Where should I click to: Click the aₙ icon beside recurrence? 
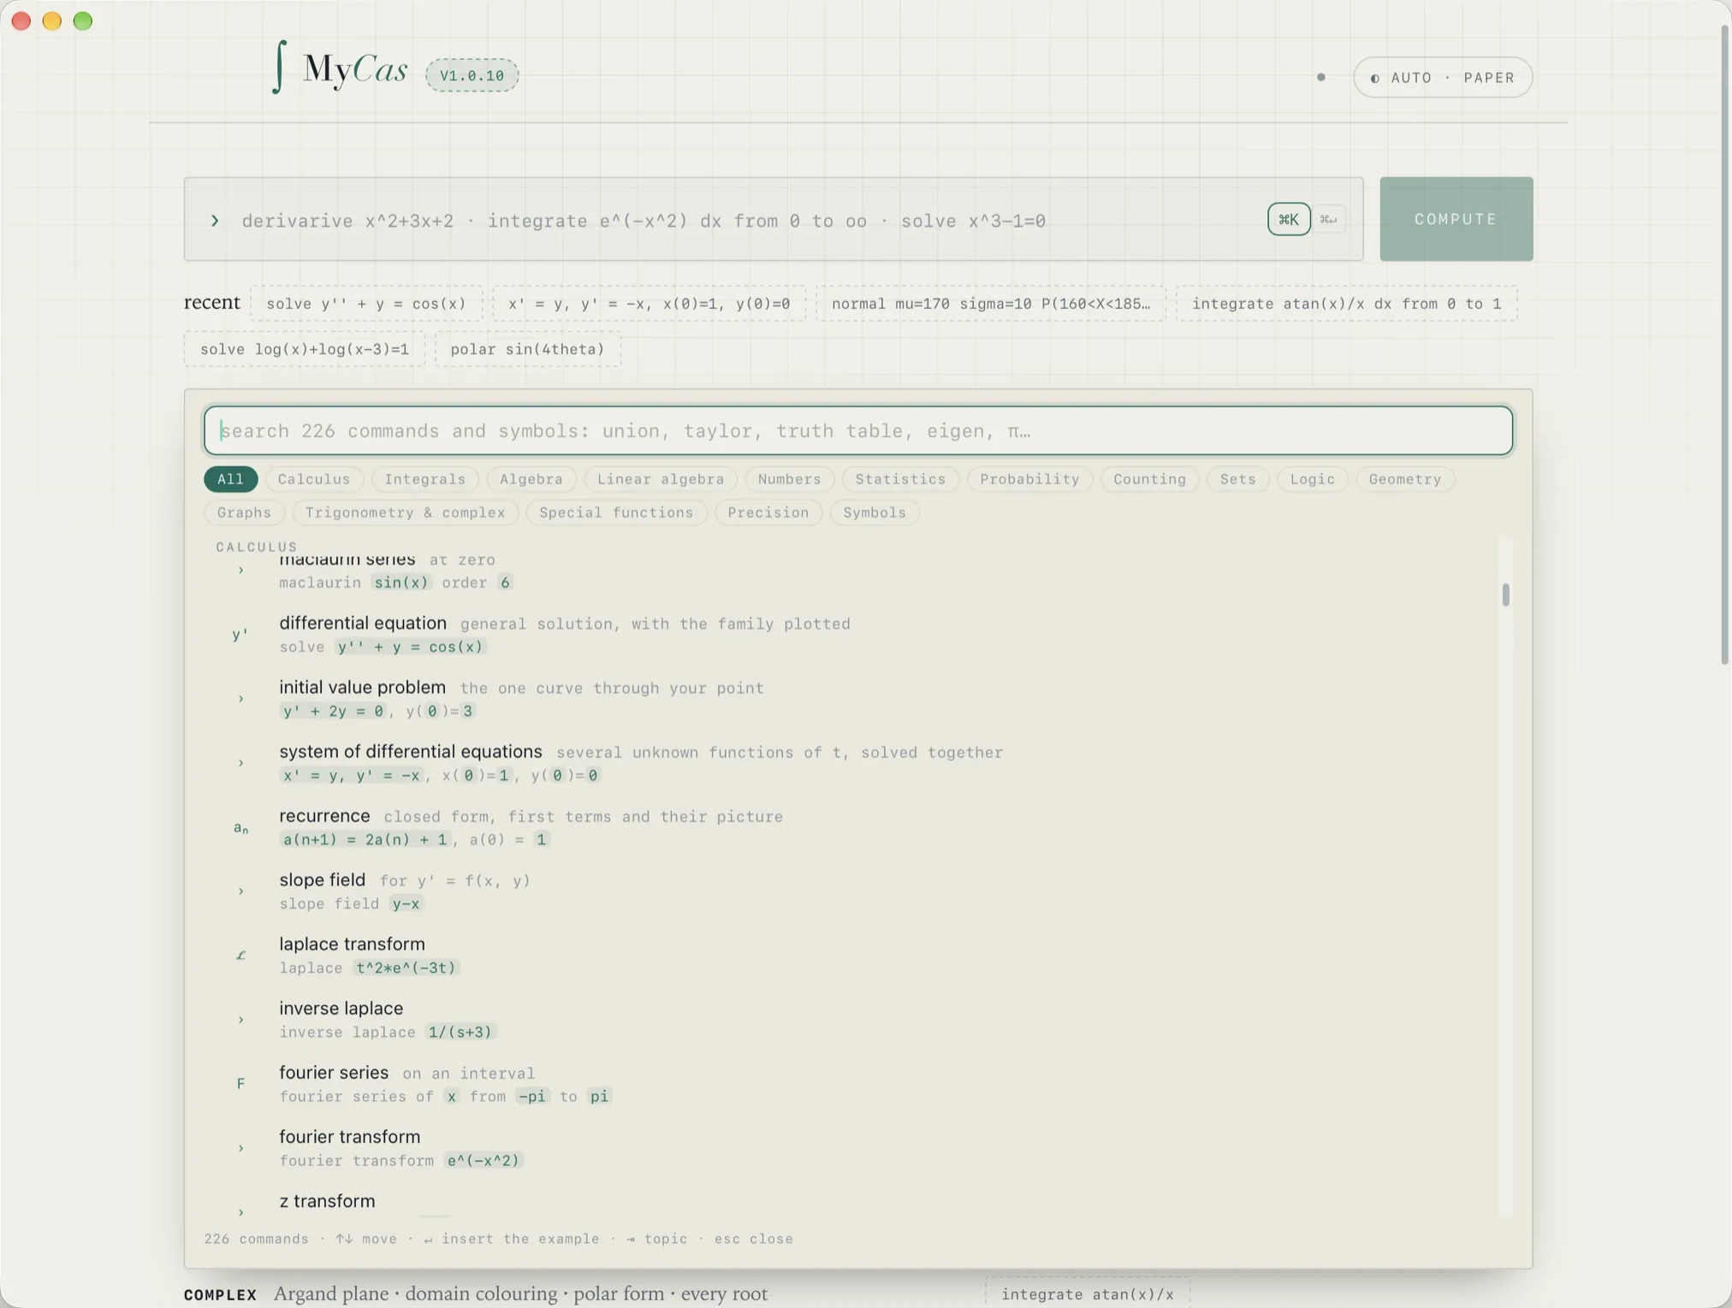coord(240,827)
